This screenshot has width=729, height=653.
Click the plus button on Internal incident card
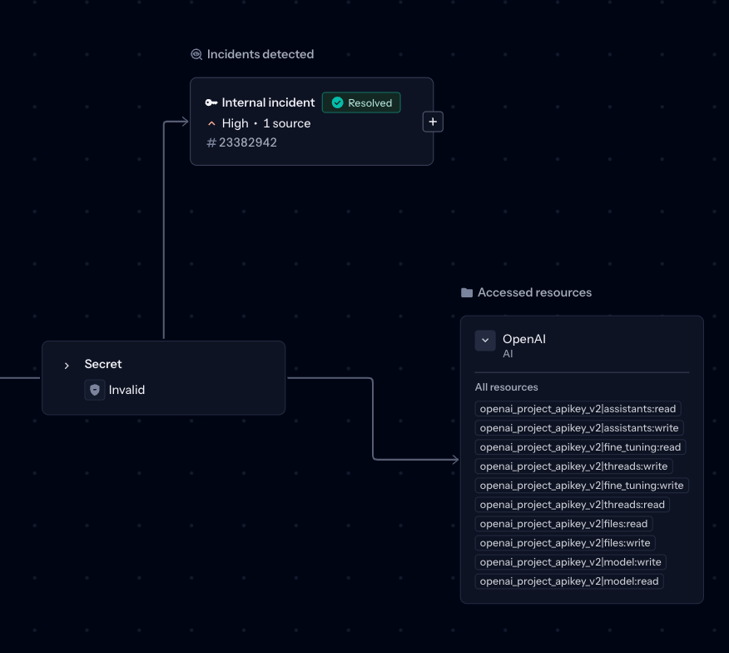coord(433,122)
